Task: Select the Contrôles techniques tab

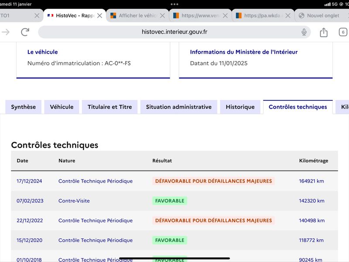Action: point(298,107)
